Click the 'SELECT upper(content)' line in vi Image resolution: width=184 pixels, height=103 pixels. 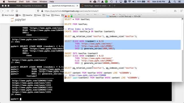102,78
